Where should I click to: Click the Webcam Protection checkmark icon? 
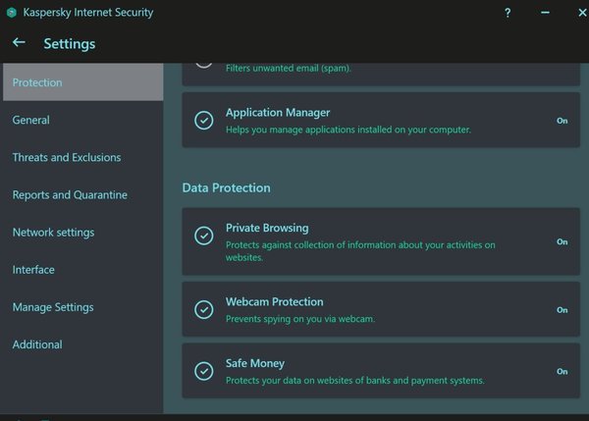203,309
